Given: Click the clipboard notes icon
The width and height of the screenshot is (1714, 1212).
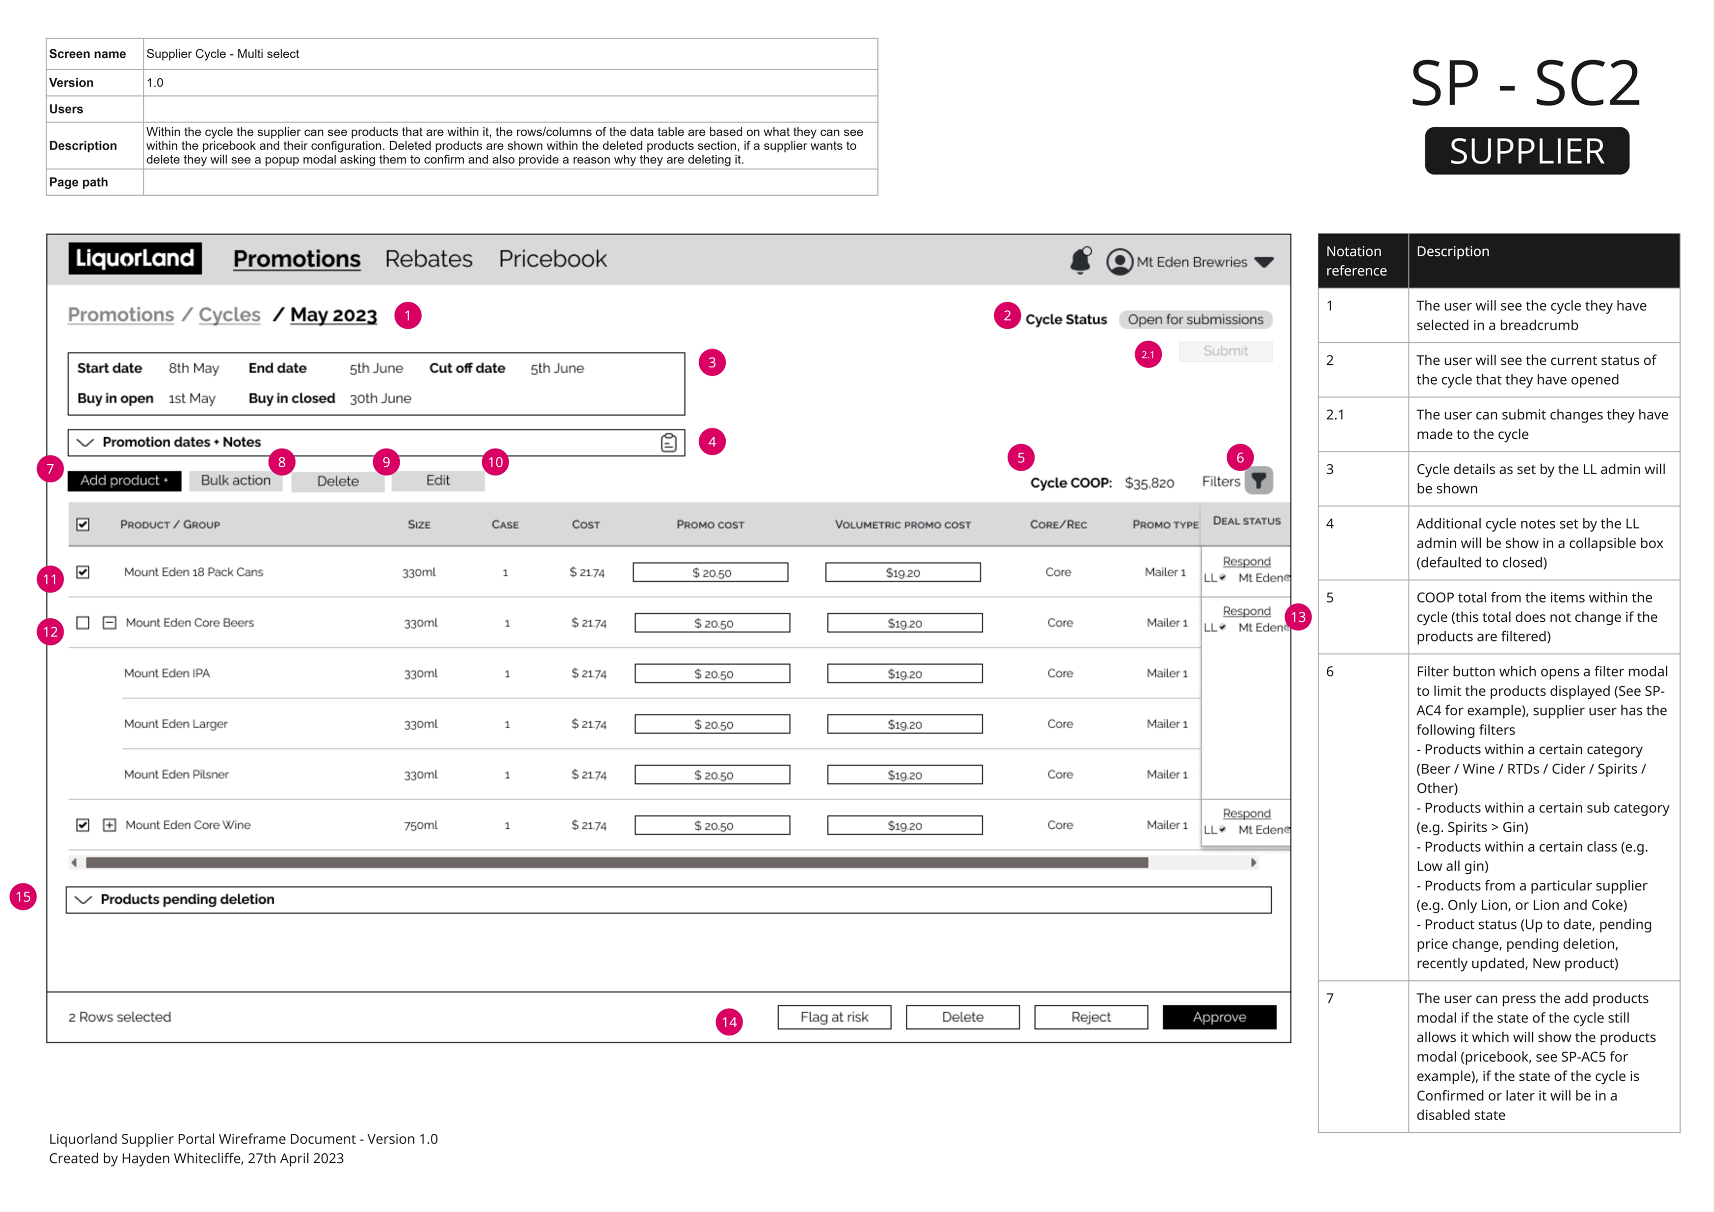Looking at the screenshot, I should click(668, 443).
